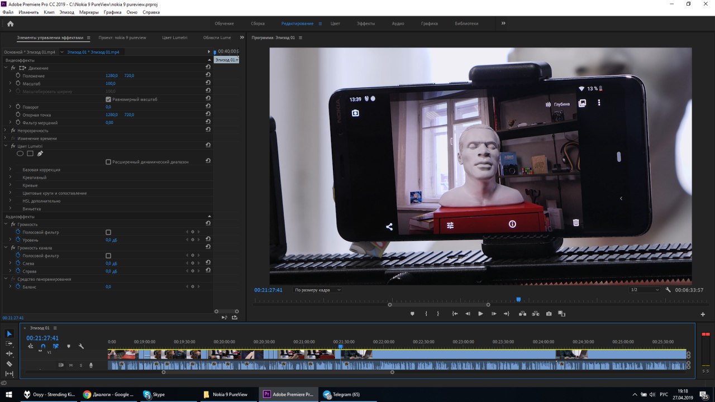This screenshot has width=715, height=402.
Task: Expand the Виньетка section
Action: coord(10,208)
